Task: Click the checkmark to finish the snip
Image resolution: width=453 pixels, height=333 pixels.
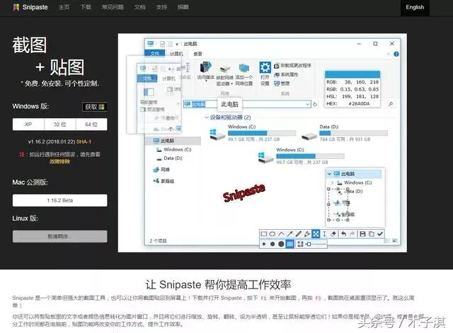Action: click(380, 234)
